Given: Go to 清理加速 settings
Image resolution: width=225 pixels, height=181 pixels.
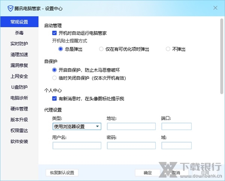Looking at the screenshot, I should click(19, 55).
